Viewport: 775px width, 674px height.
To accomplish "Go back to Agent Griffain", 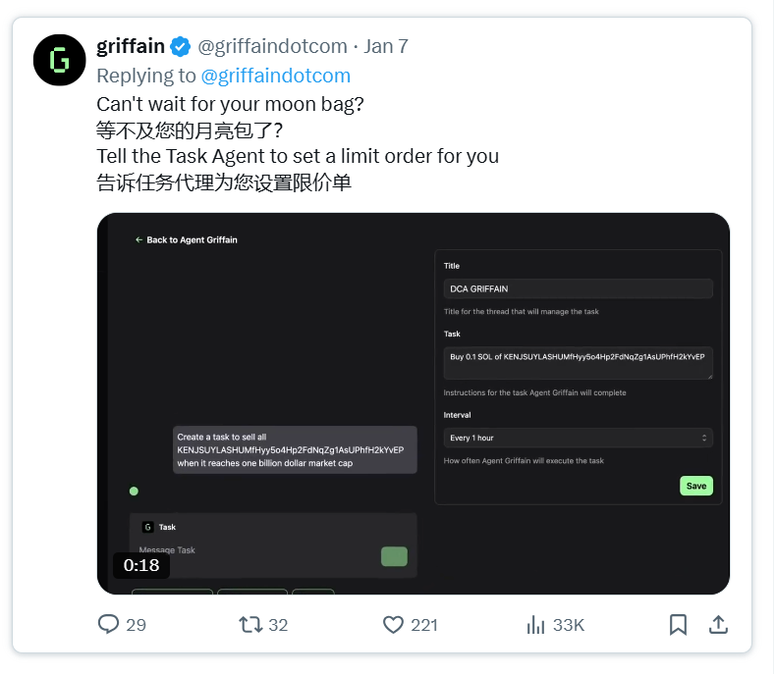I will 187,240.
